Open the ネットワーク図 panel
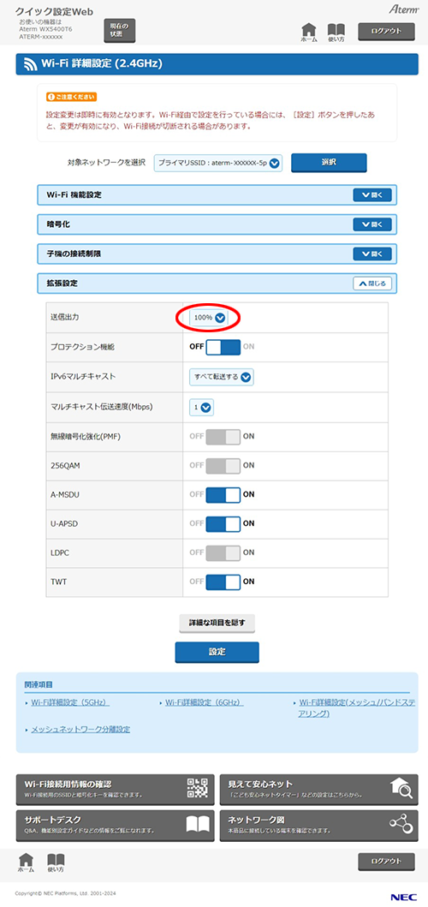 pyautogui.click(x=318, y=824)
